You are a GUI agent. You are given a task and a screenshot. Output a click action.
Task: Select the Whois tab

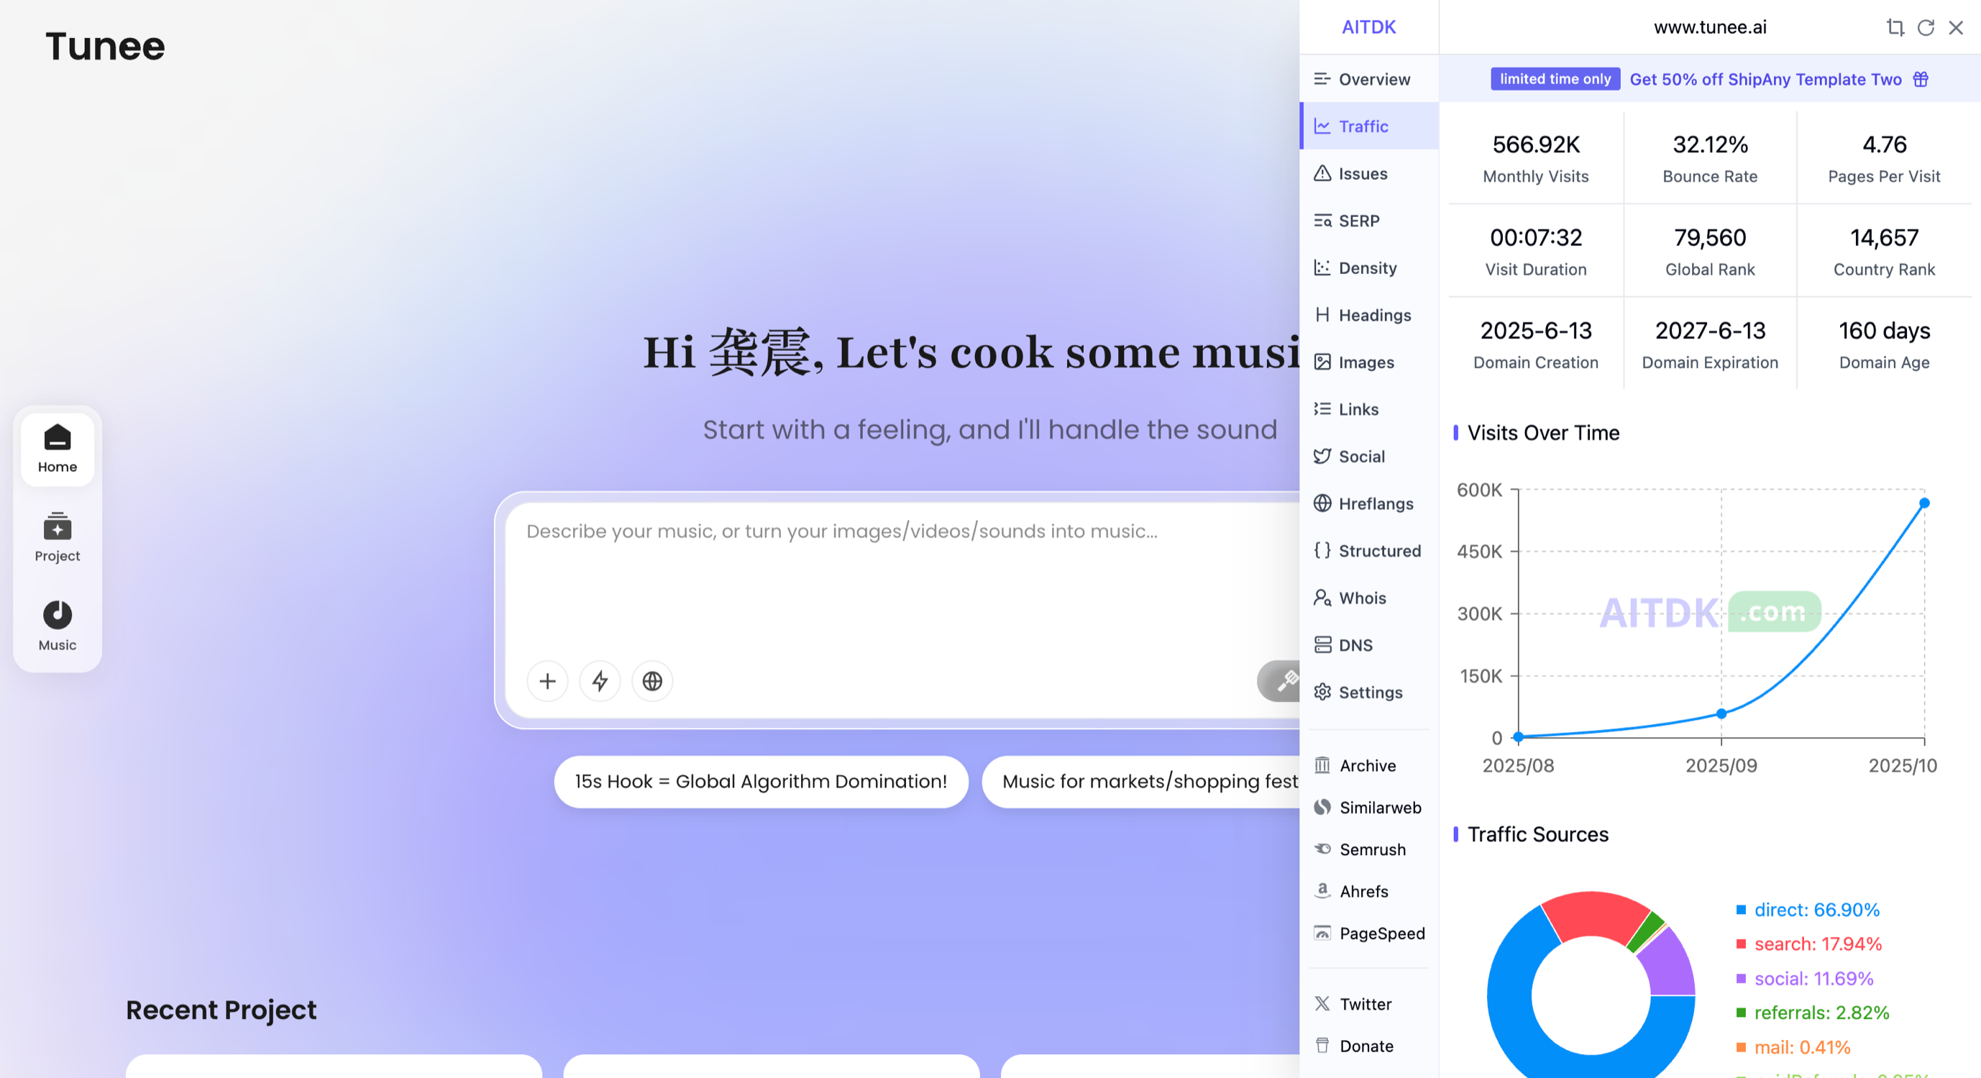tap(1361, 598)
